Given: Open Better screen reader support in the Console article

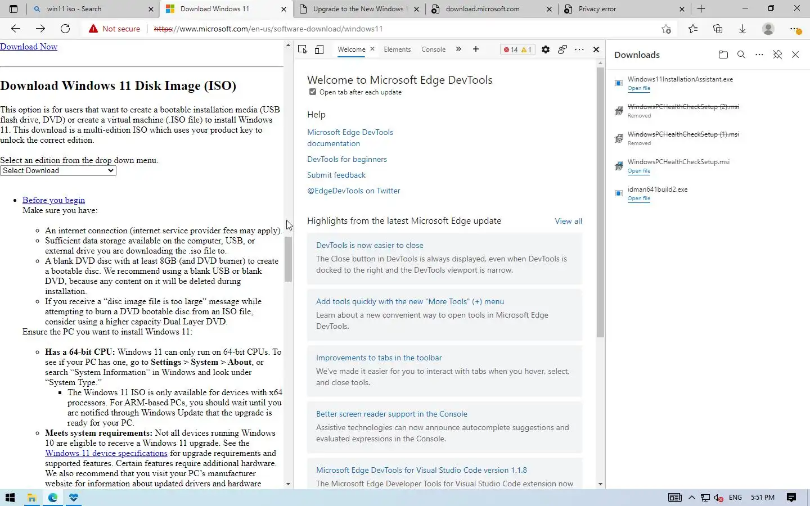Looking at the screenshot, I should (x=391, y=414).
